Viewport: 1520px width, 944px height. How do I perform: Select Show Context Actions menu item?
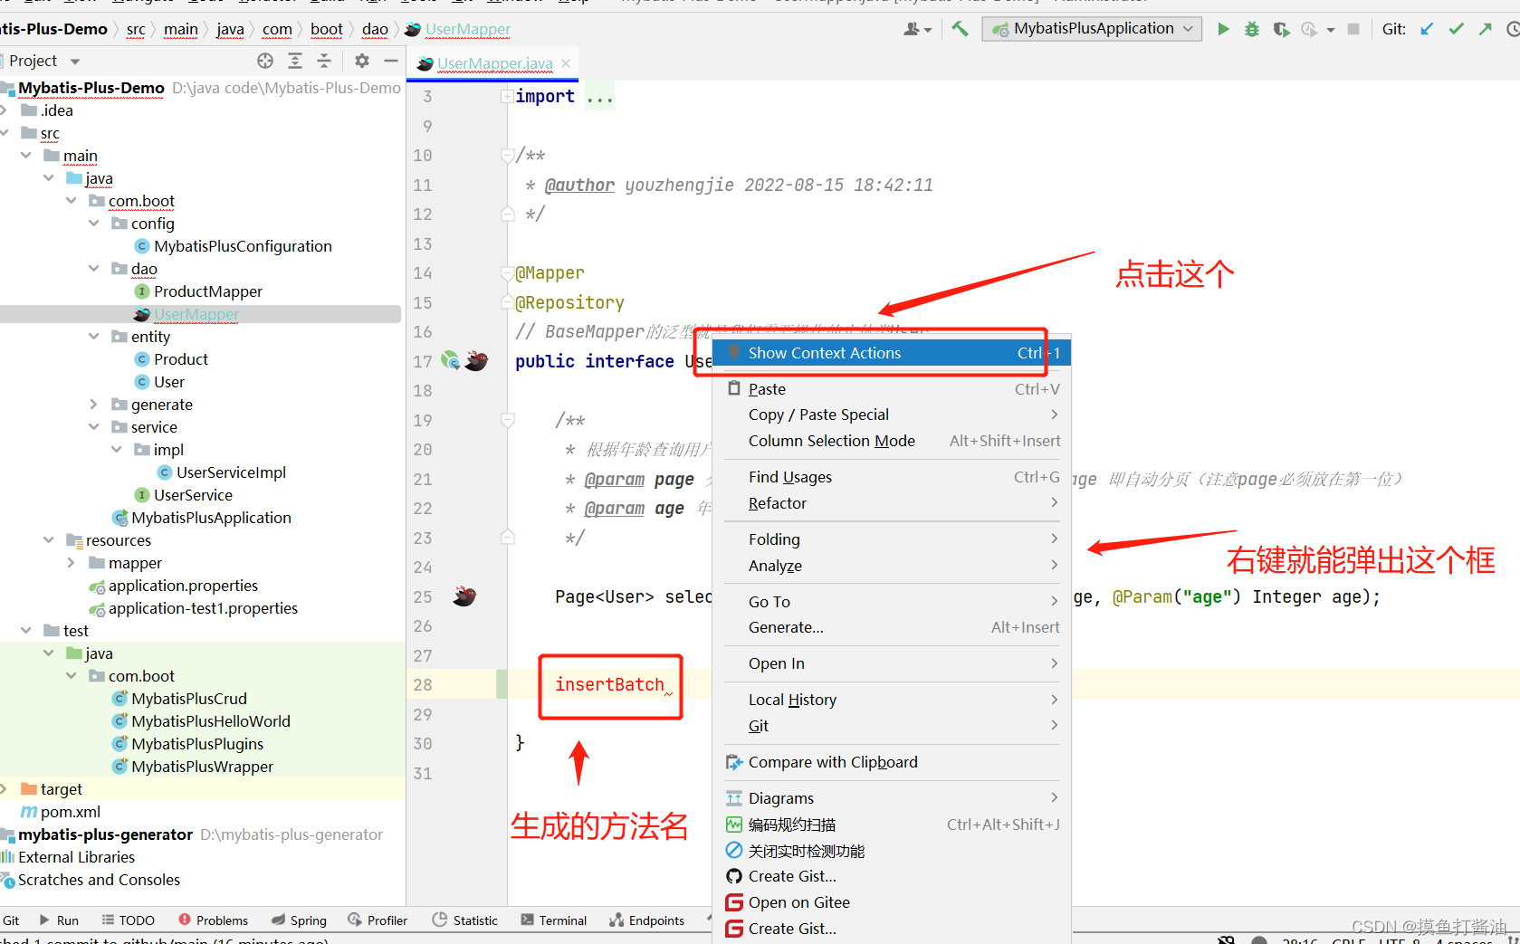pyautogui.click(x=892, y=353)
